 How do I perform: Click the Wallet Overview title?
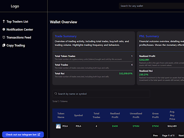[64, 22]
